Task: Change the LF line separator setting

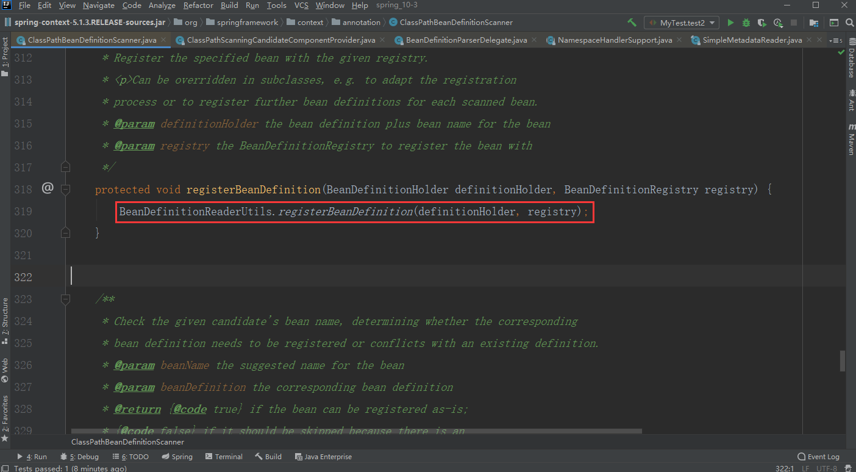Action: 805,468
